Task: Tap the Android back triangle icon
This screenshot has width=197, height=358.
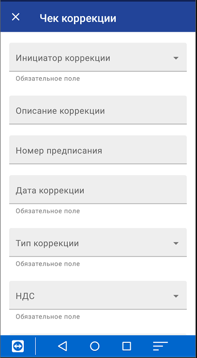Action: (63, 346)
